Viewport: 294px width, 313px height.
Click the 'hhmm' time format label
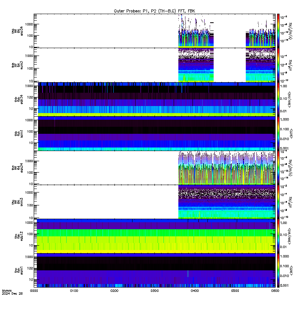[x=7, y=291]
